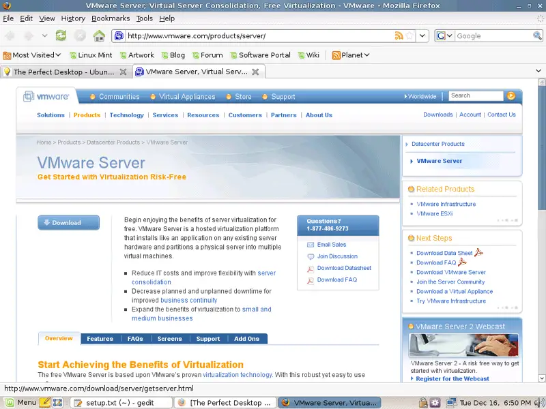Screen dimensions: 546x409
Task: Open the Linux Mint bookmark
Action: click(x=91, y=55)
